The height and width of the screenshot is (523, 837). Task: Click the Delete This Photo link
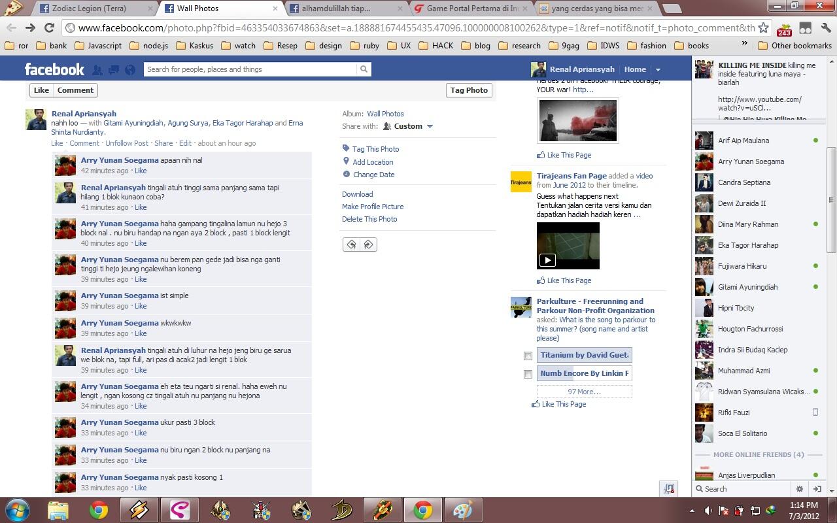coord(369,219)
